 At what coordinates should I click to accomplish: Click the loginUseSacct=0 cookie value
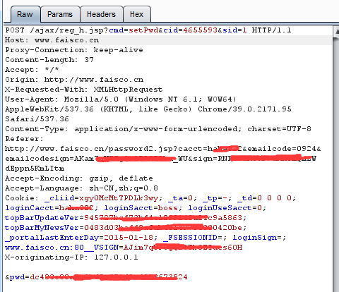coord(225,208)
